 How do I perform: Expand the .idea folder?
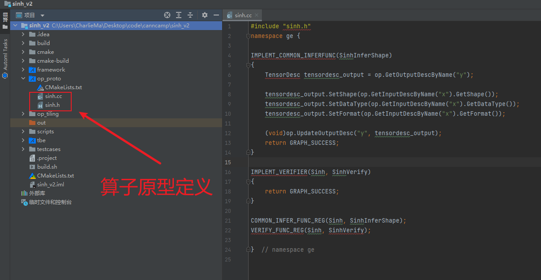click(x=23, y=34)
